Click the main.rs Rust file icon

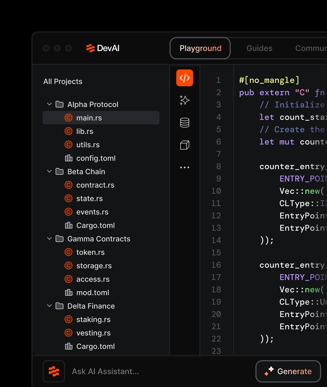pyautogui.click(x=69, y=118)
